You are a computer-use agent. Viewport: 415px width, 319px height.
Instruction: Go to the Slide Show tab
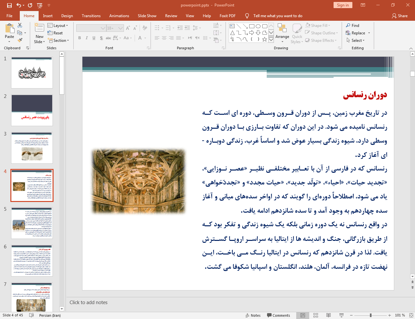pos(147,16)
